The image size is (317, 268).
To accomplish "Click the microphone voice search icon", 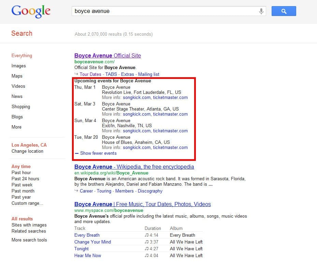I will click(x=261, y=11).
